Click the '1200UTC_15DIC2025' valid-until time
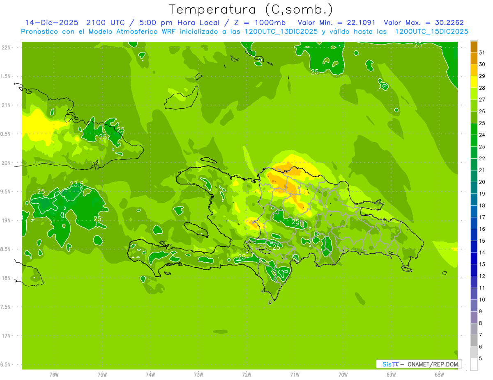The height and width of the screenshot is (380, 493). tap(431, 32)
